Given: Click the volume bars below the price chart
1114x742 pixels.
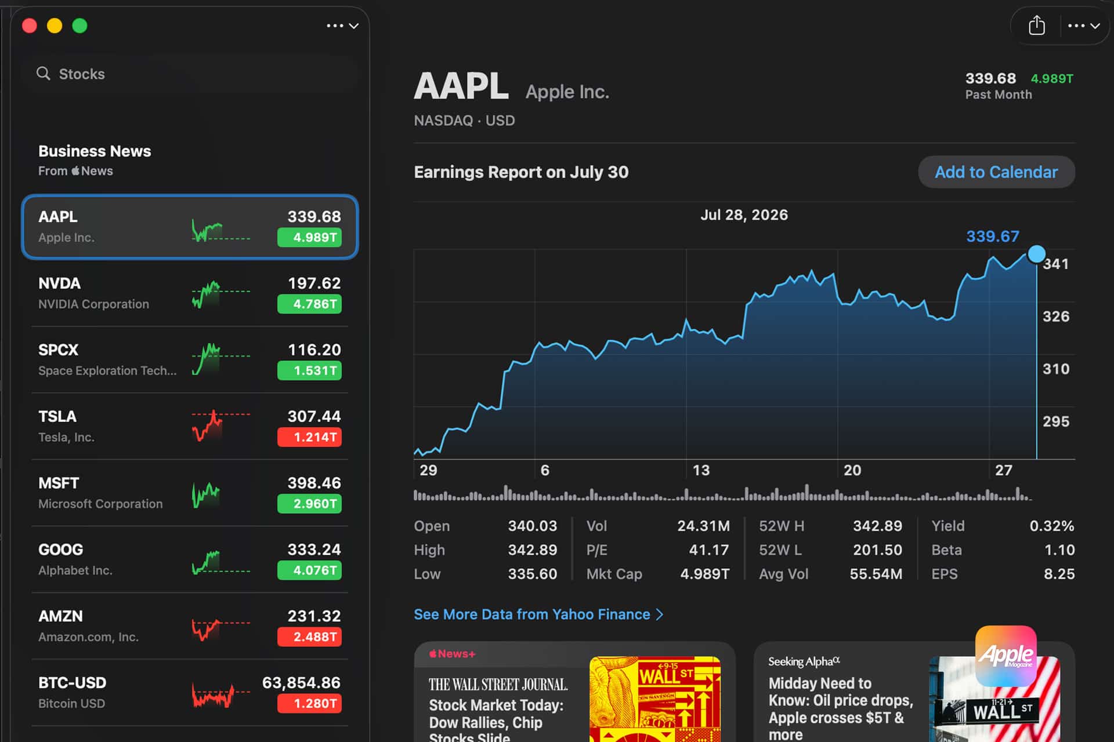Looking at the screenshot, I should pos(722,494).
